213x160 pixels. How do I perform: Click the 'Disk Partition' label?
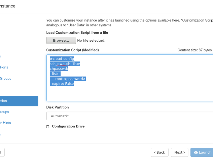pos(58,107)
